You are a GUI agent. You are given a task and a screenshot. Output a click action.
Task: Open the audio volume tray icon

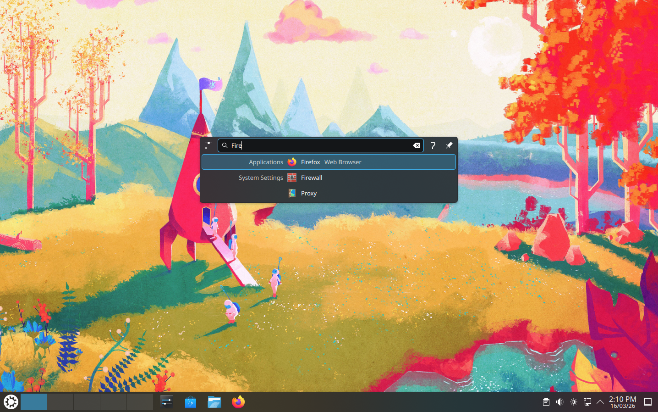click(x=559, y=402)
